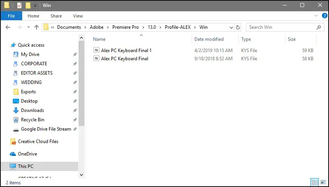Click Adobe in the address path
329x187 pixels.
[96, 27]
